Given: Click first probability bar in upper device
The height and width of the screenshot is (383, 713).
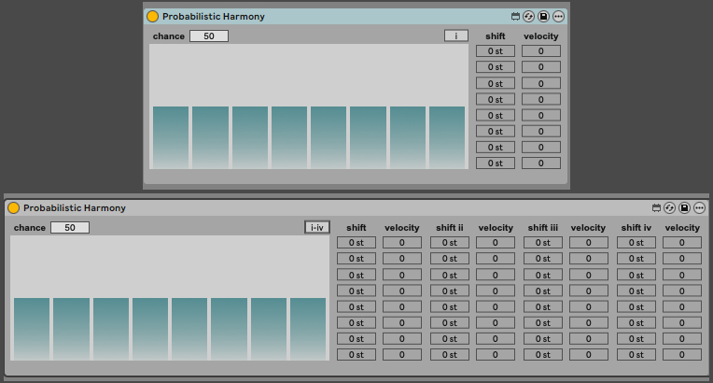Looking at the screenshot, I should pos(171,136).
